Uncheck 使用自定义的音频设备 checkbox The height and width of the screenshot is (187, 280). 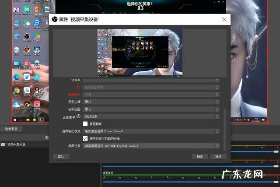(x=85, y=138)
